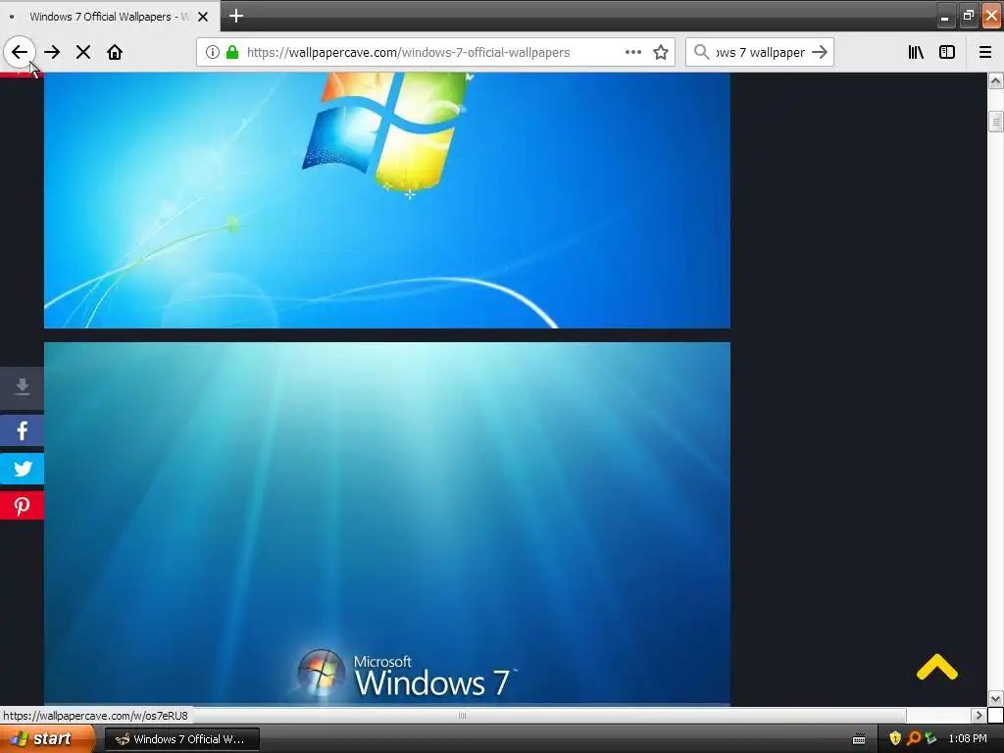
Task: Go back using the browser back arrow
Action: coord(20,52)
